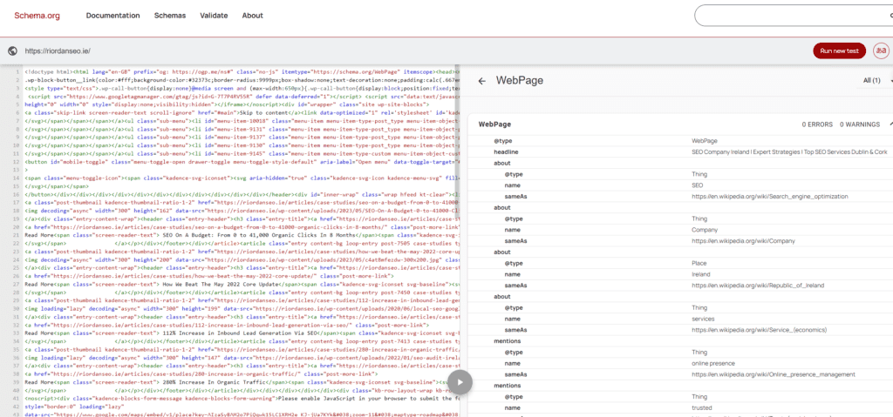Open the language selector icon
The height and width of the screenshot is (417, 893).
pyautogui.click(x=881, y=50)
